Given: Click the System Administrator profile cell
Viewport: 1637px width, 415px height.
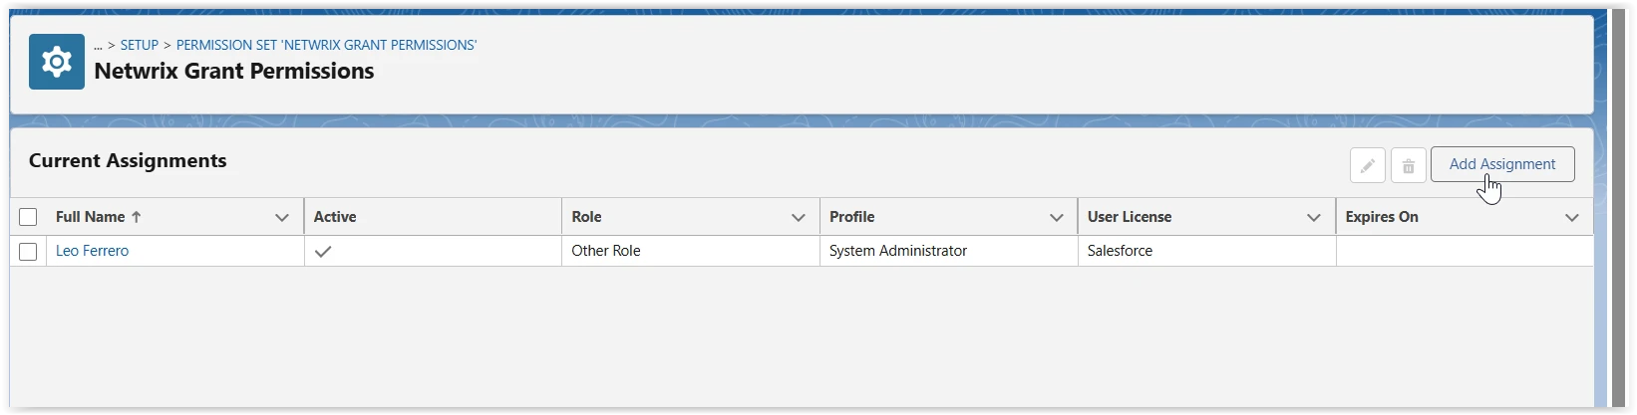Looking at the screenshot, I should click(x=898, y=251).
